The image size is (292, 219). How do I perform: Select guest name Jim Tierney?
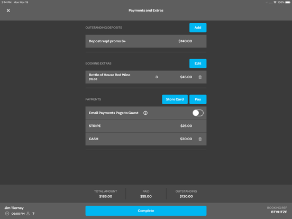(x=14, y=208)
